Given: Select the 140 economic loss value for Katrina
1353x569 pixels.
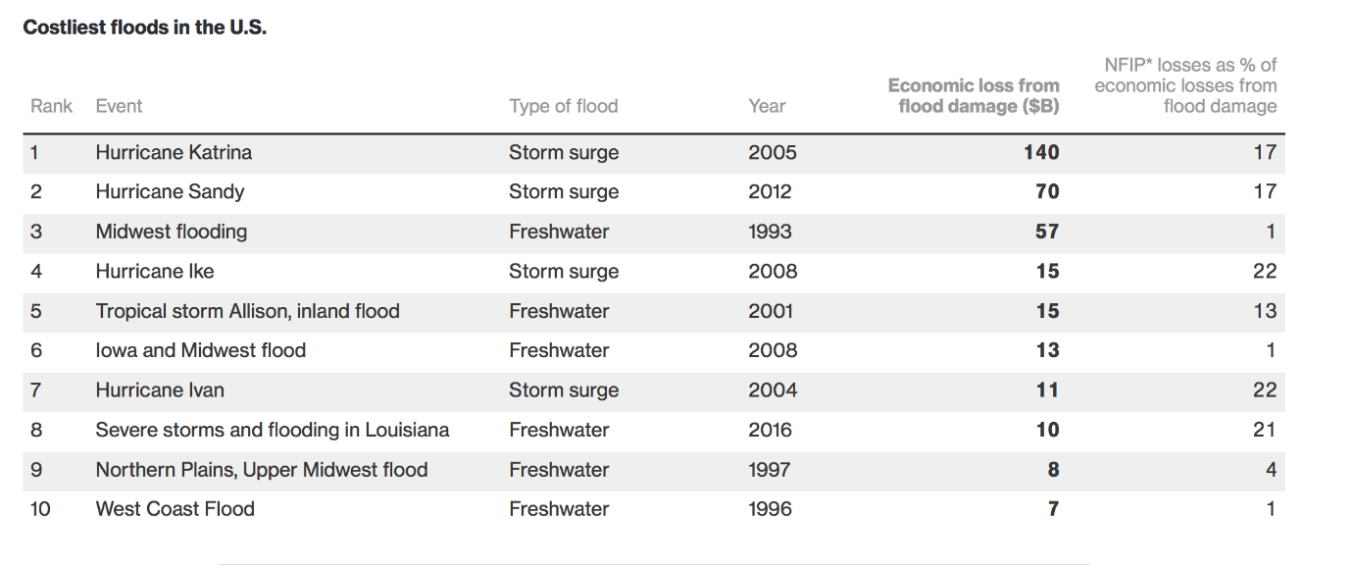Looking at the screenshot, I should point(1041,152).
